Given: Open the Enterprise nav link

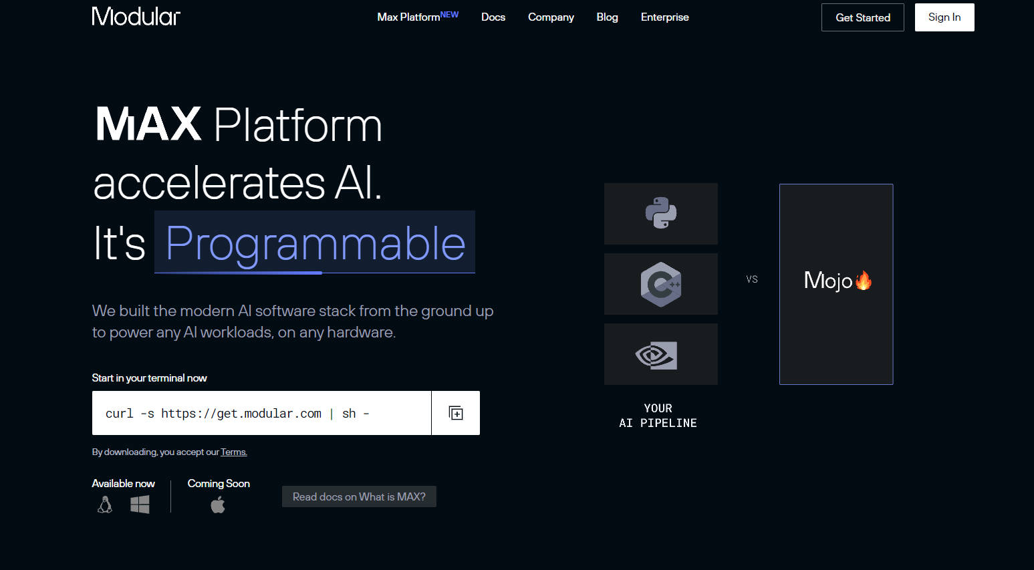Looking at the screenshot, I should [x=664, y=17].
